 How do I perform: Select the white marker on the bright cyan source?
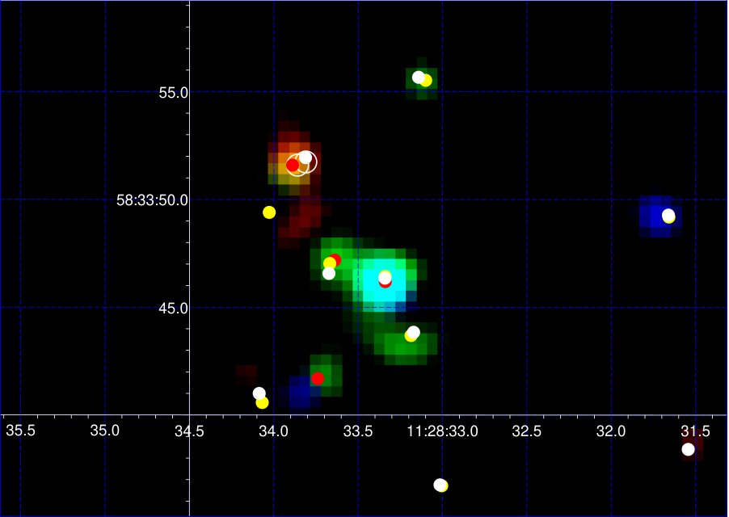385,277
